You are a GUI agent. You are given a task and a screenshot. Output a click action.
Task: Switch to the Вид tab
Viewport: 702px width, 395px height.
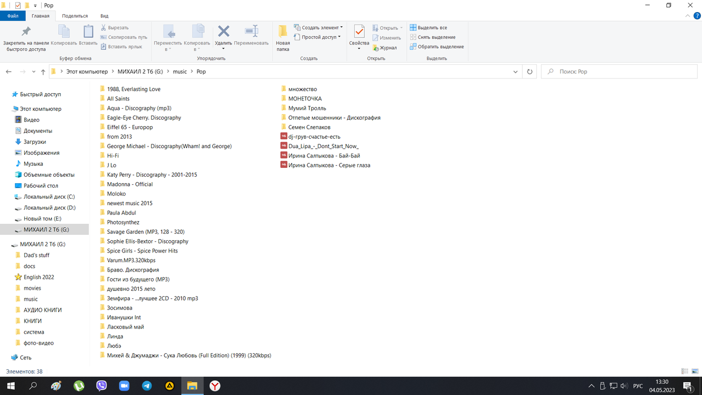tap(104, 16)
